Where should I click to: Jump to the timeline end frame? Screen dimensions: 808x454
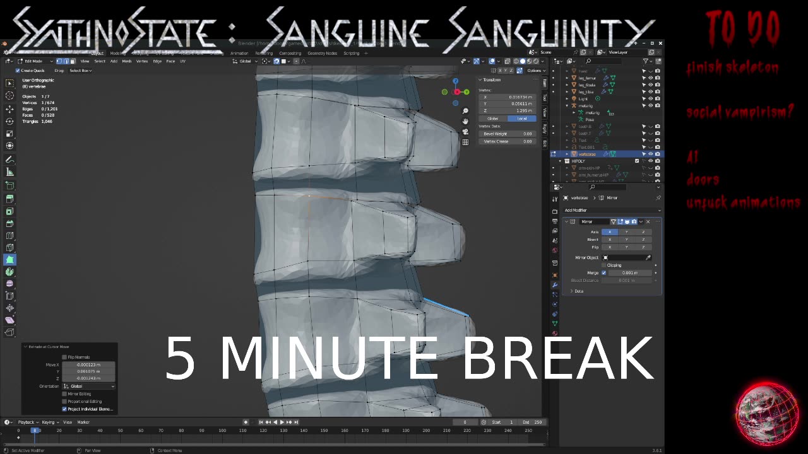coord(295,422)
